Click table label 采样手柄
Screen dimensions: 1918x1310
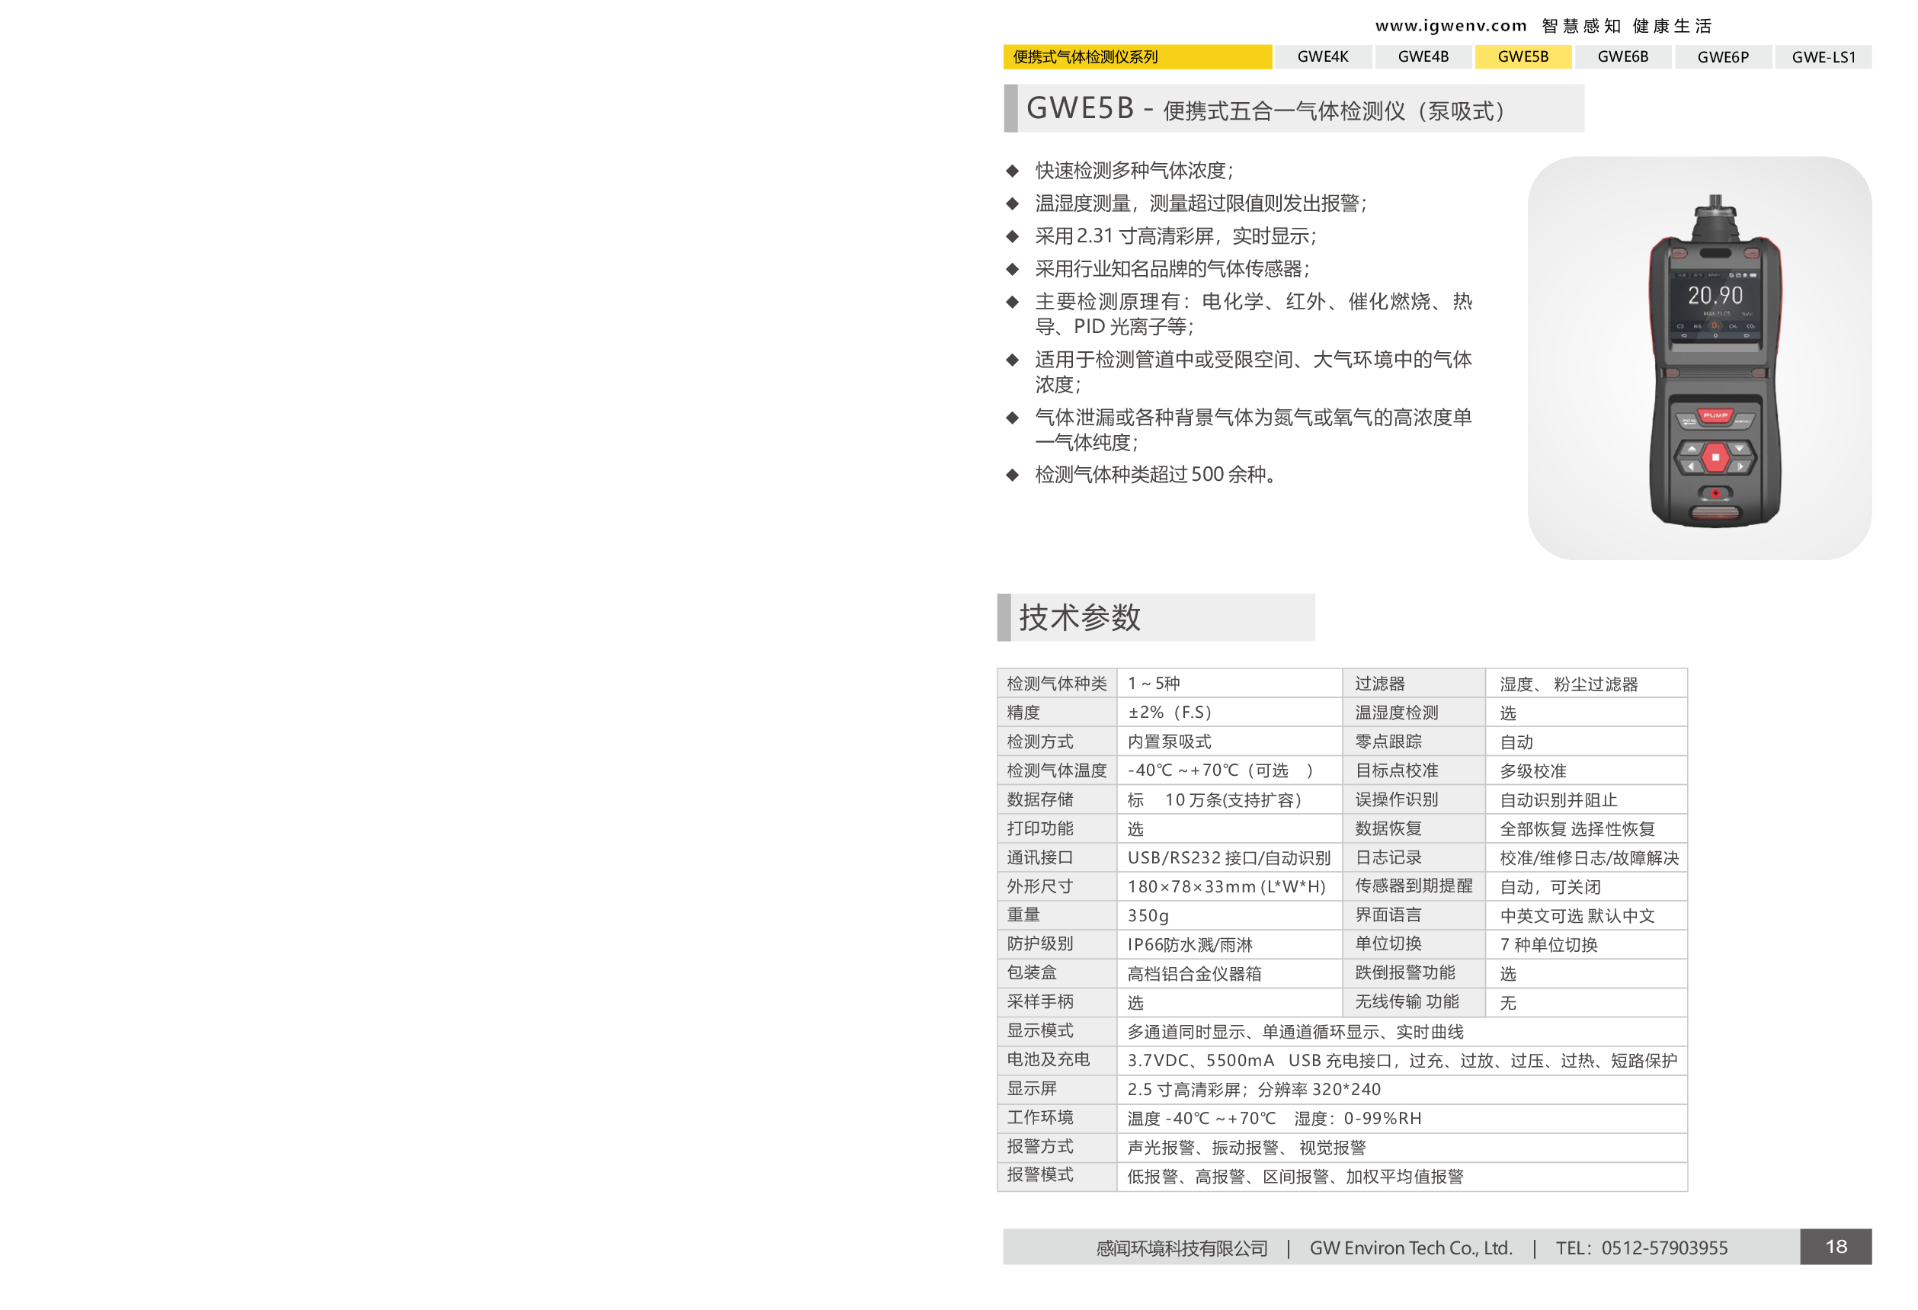[x=1040, y=1001]
